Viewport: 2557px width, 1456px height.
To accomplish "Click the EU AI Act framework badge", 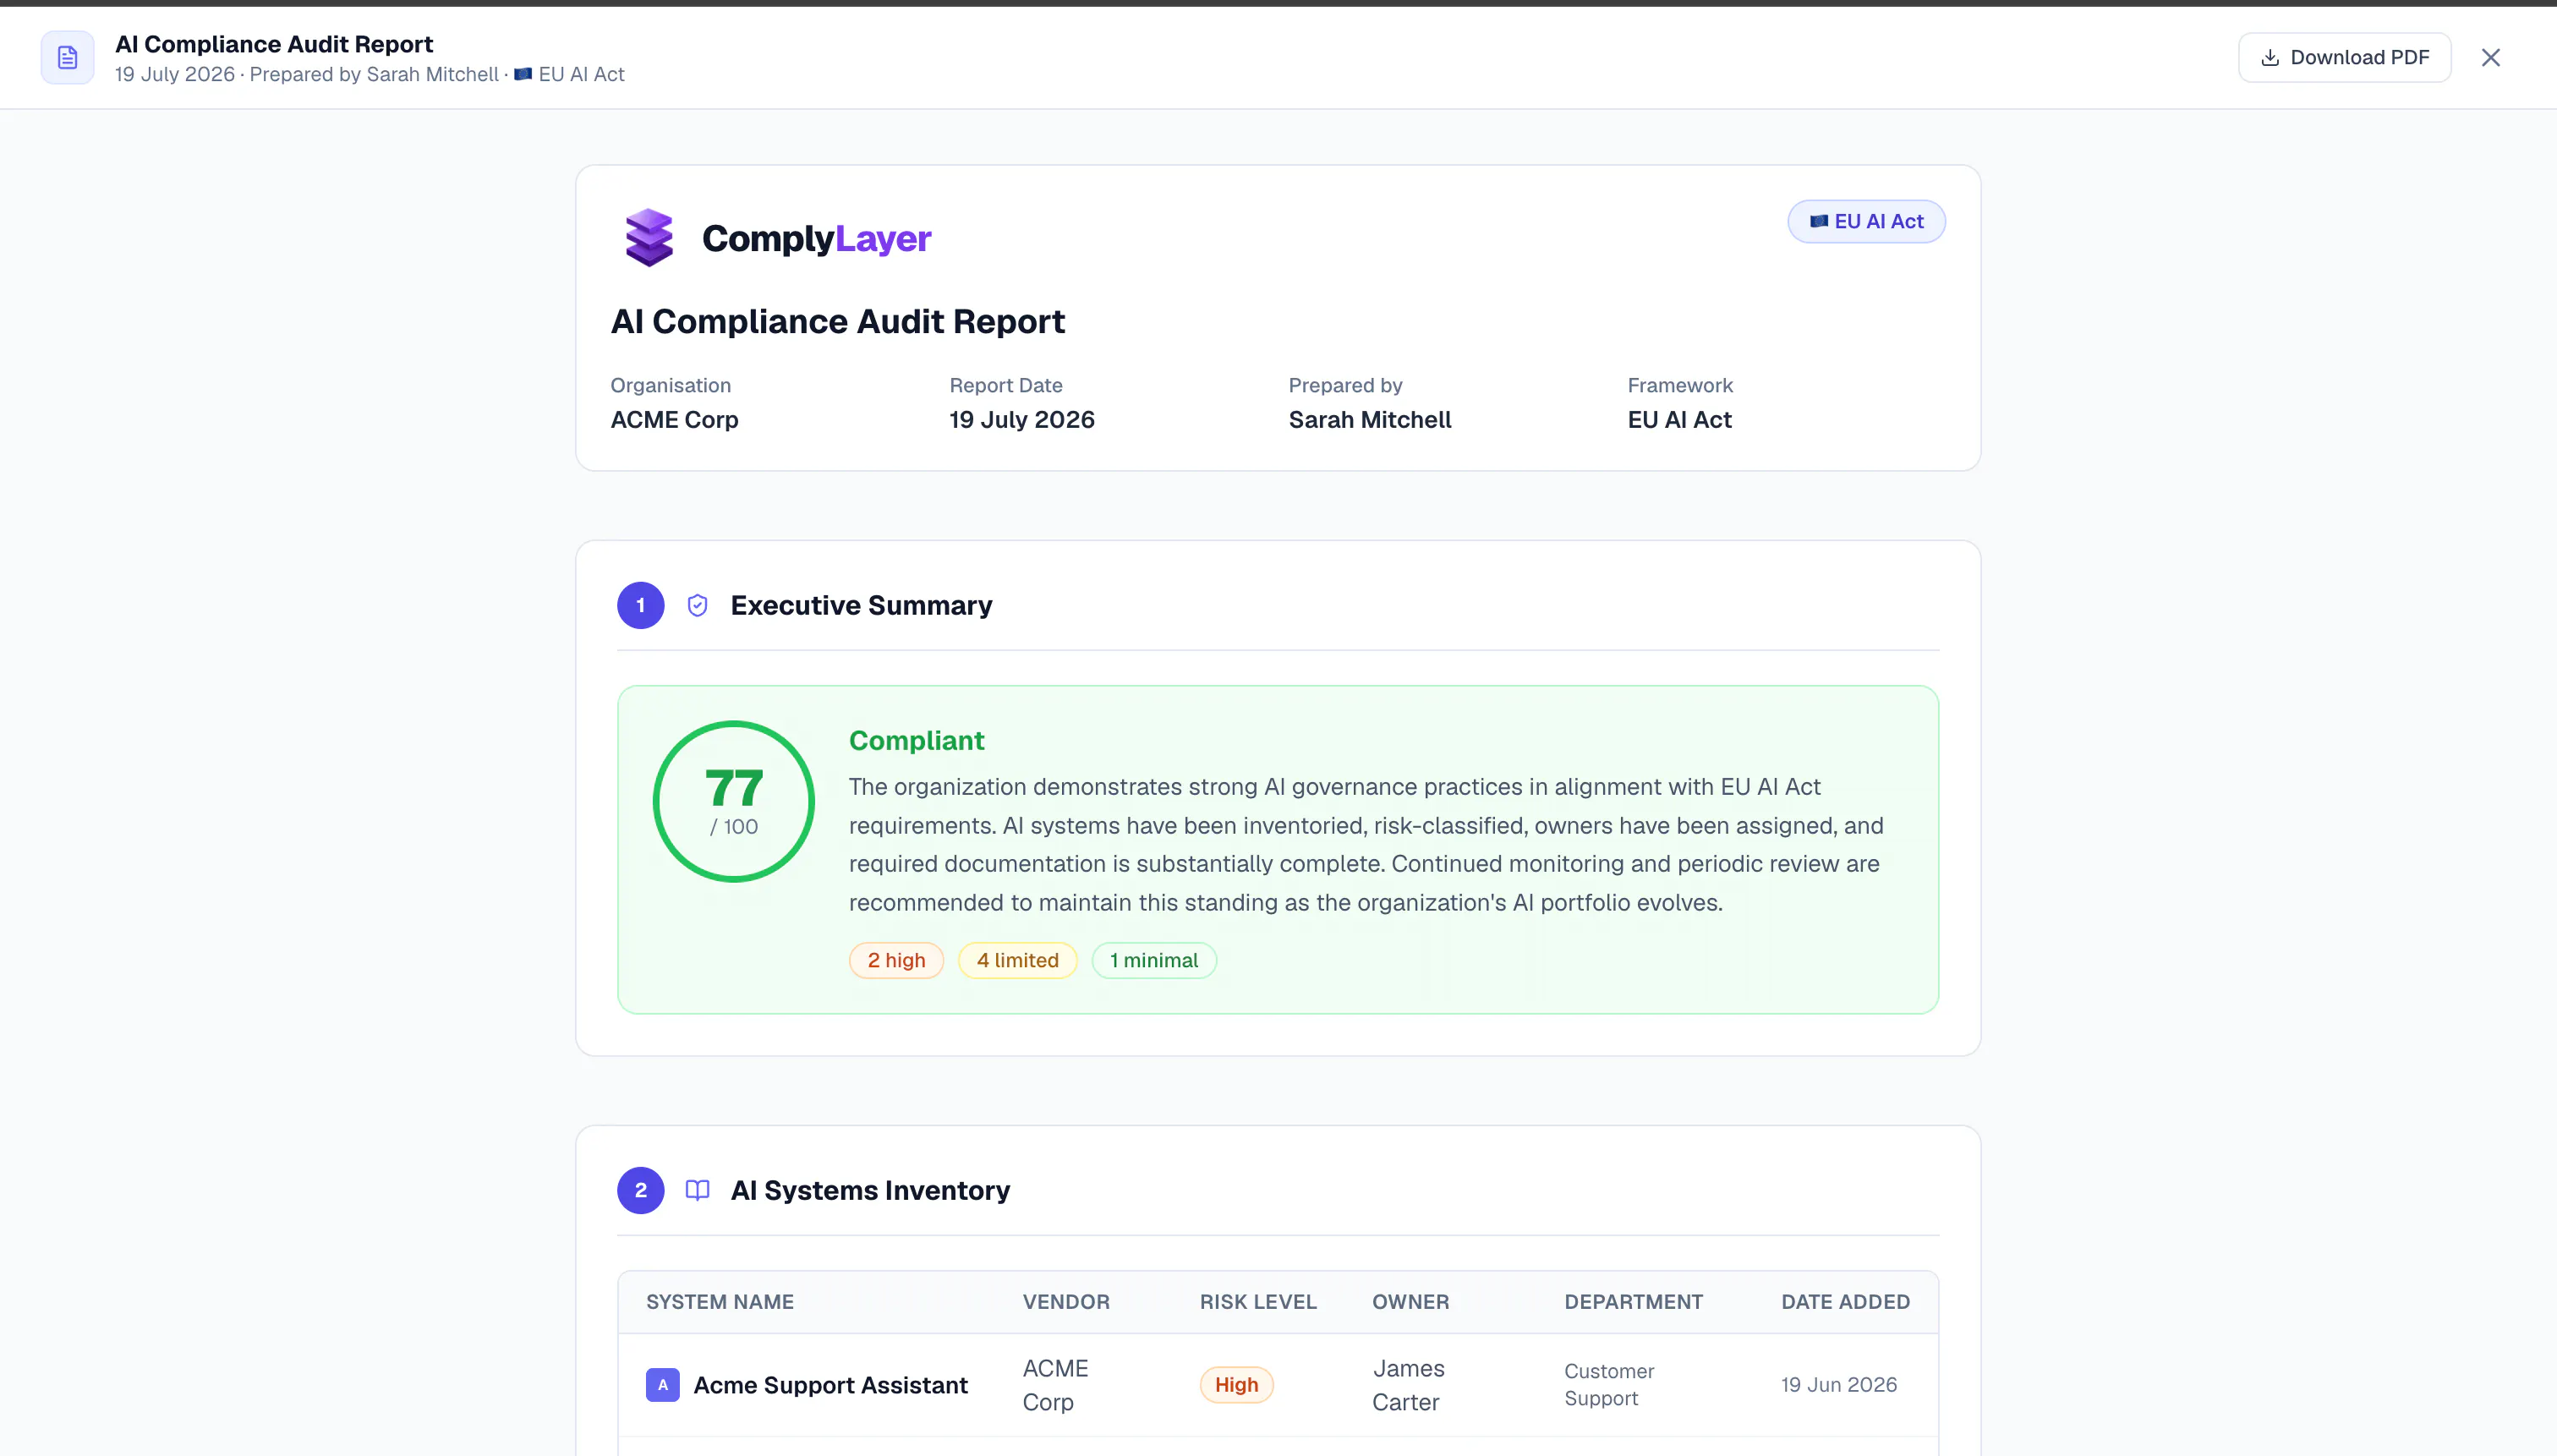I will [1866, 221].
